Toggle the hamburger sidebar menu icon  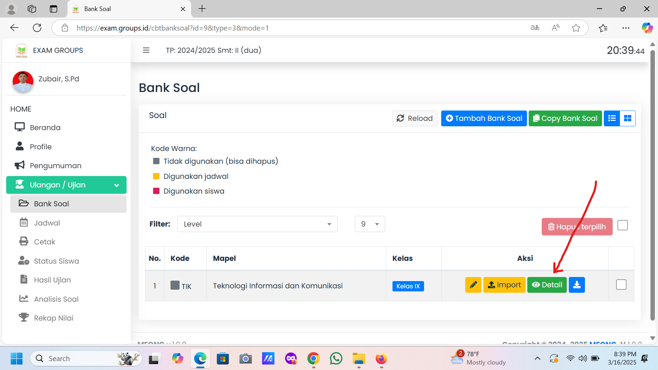tap(146, 50)
